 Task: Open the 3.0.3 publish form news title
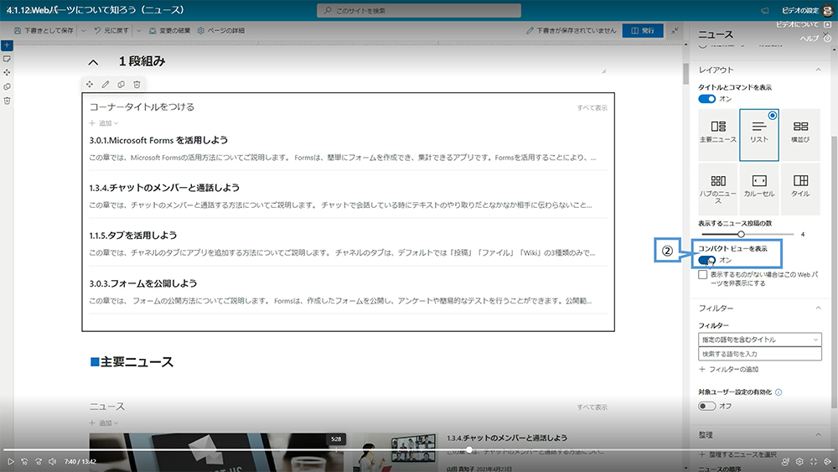pos(143,283)
